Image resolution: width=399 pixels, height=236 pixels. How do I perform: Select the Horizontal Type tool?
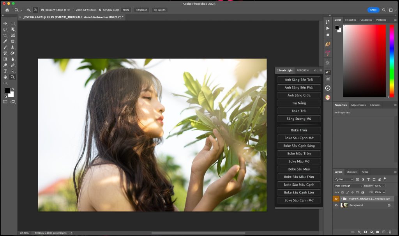5,71
